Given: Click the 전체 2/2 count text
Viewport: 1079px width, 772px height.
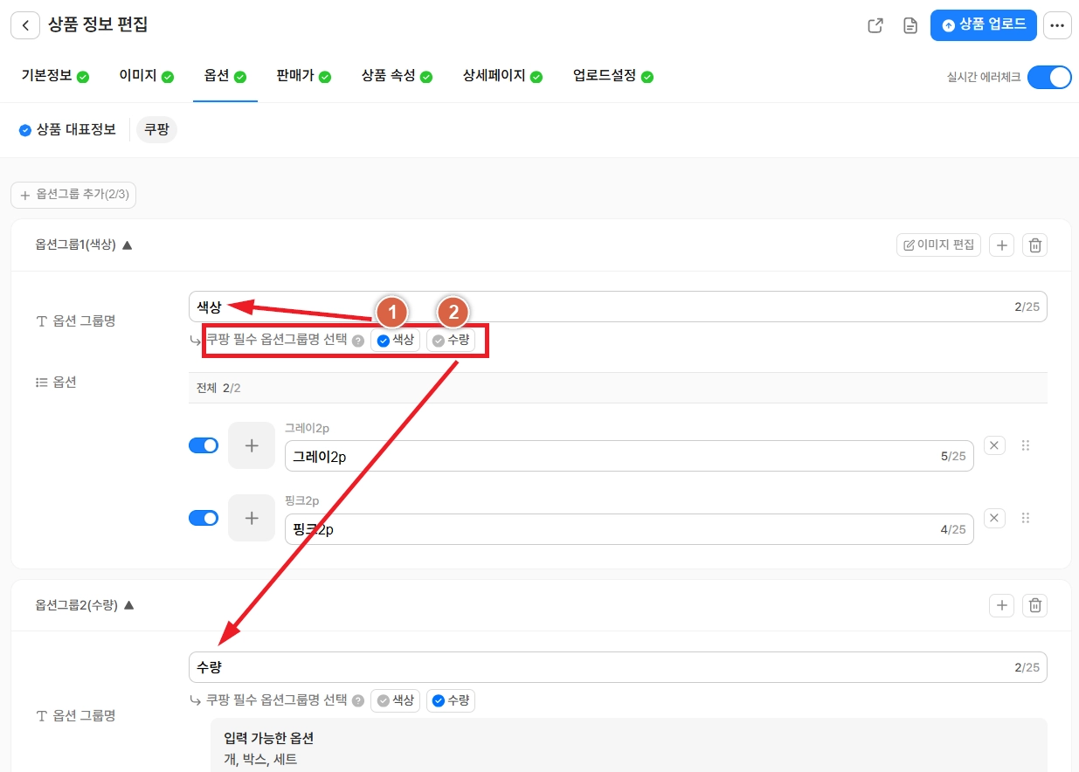Looking at the screenshot, I should pos(218,388).
